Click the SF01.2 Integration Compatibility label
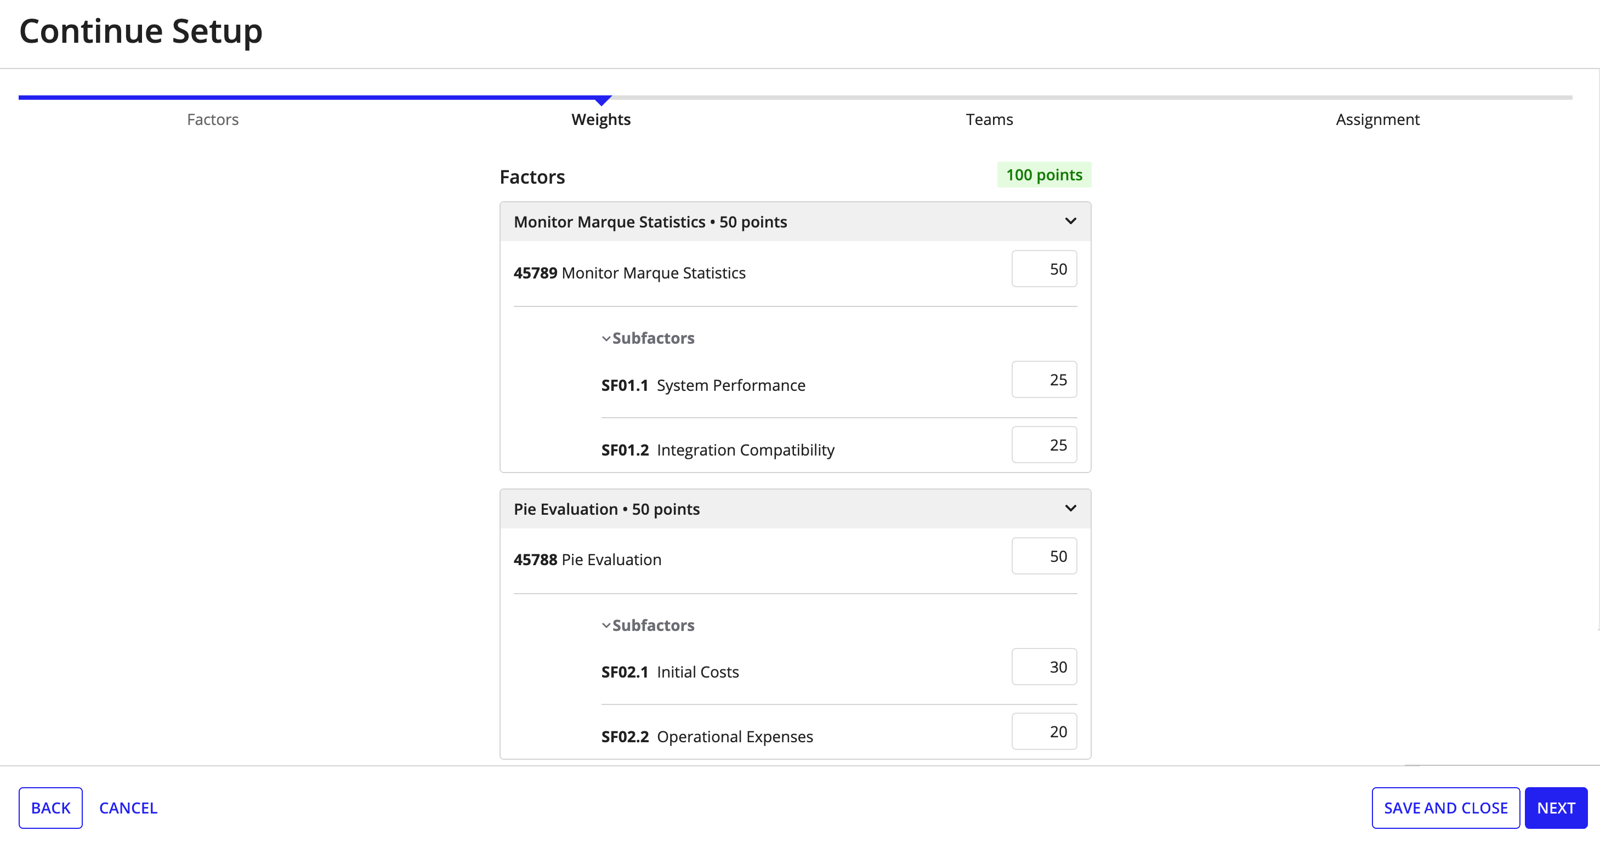The image size is (1600, 842). click(x=717, y=450)
